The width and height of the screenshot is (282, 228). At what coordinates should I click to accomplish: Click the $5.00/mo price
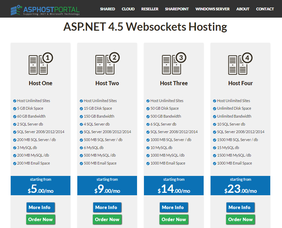click(x=41, y=189)
